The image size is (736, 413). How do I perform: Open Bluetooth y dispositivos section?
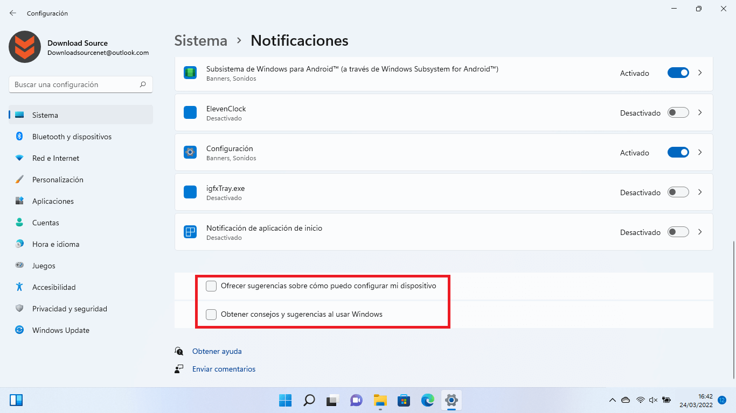point(81,137)
